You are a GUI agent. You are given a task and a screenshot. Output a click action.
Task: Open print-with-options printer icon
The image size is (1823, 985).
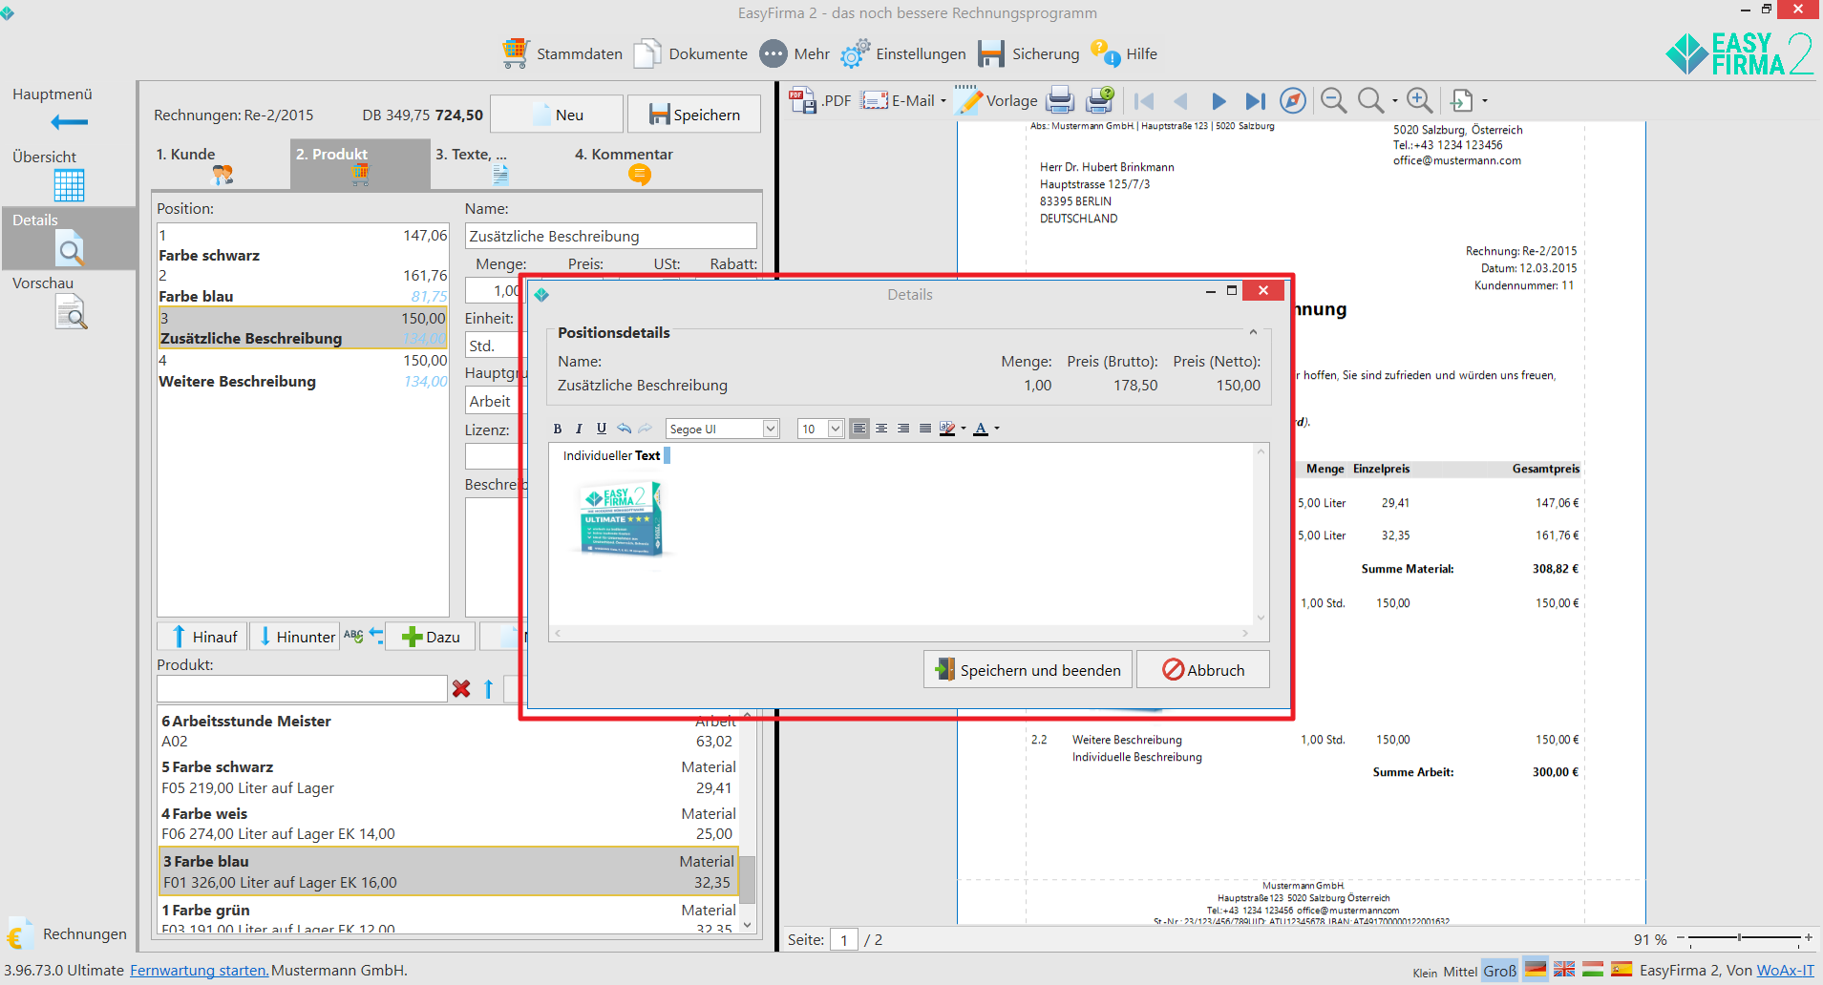click(1100, 100)
